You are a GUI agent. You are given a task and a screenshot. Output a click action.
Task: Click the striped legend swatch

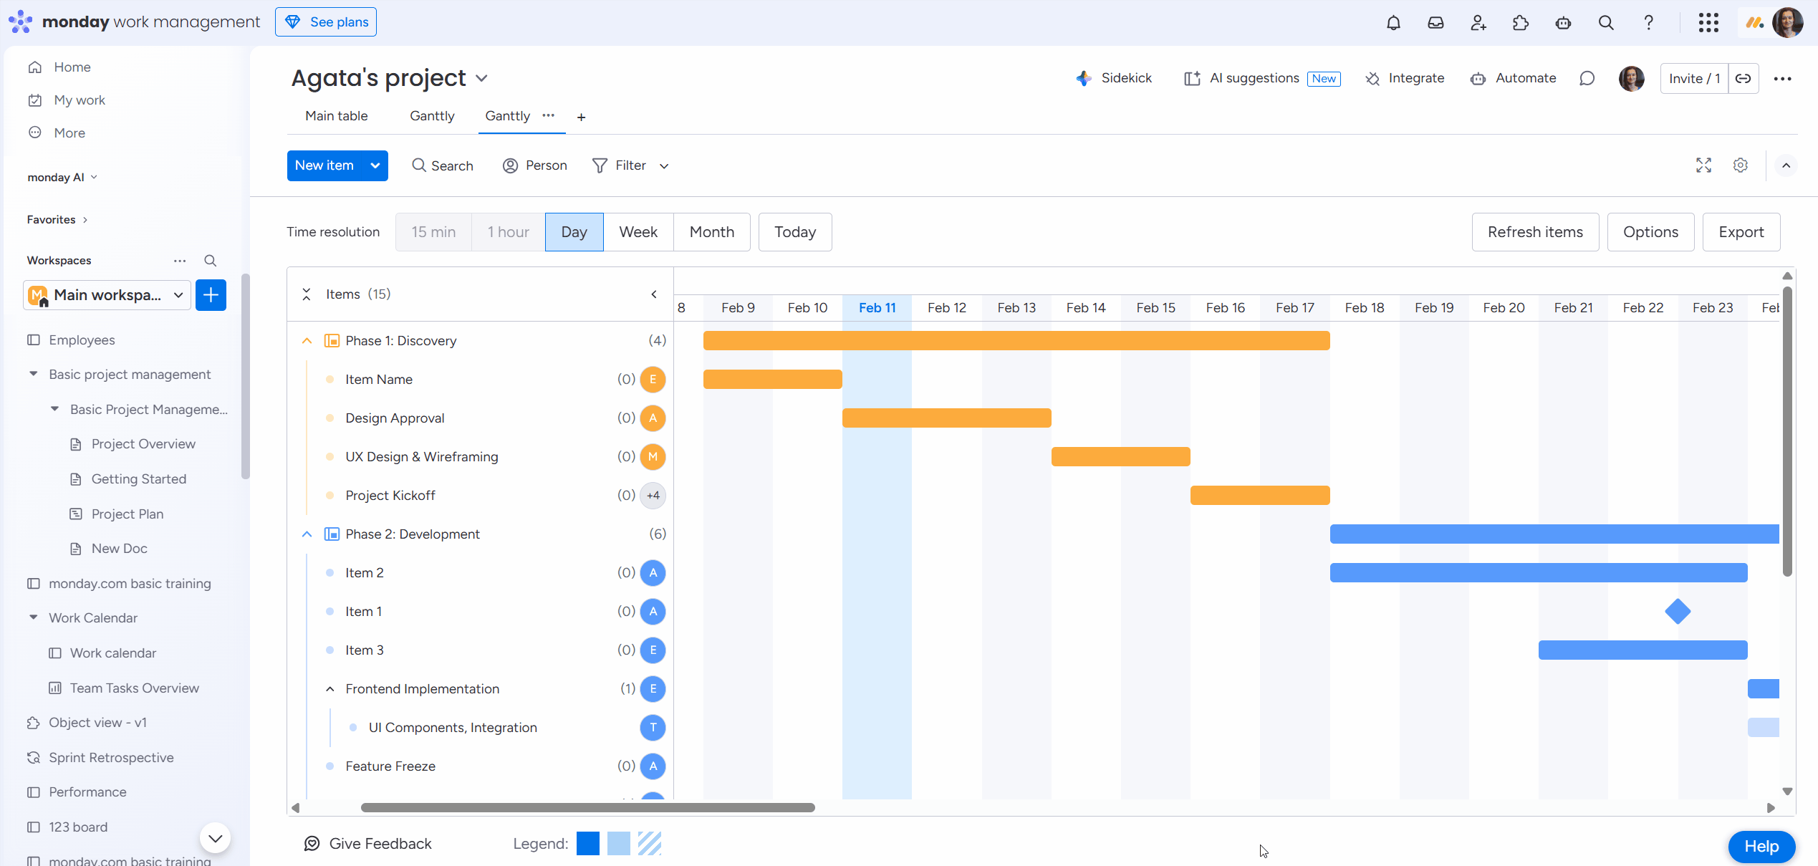point(650,844)
